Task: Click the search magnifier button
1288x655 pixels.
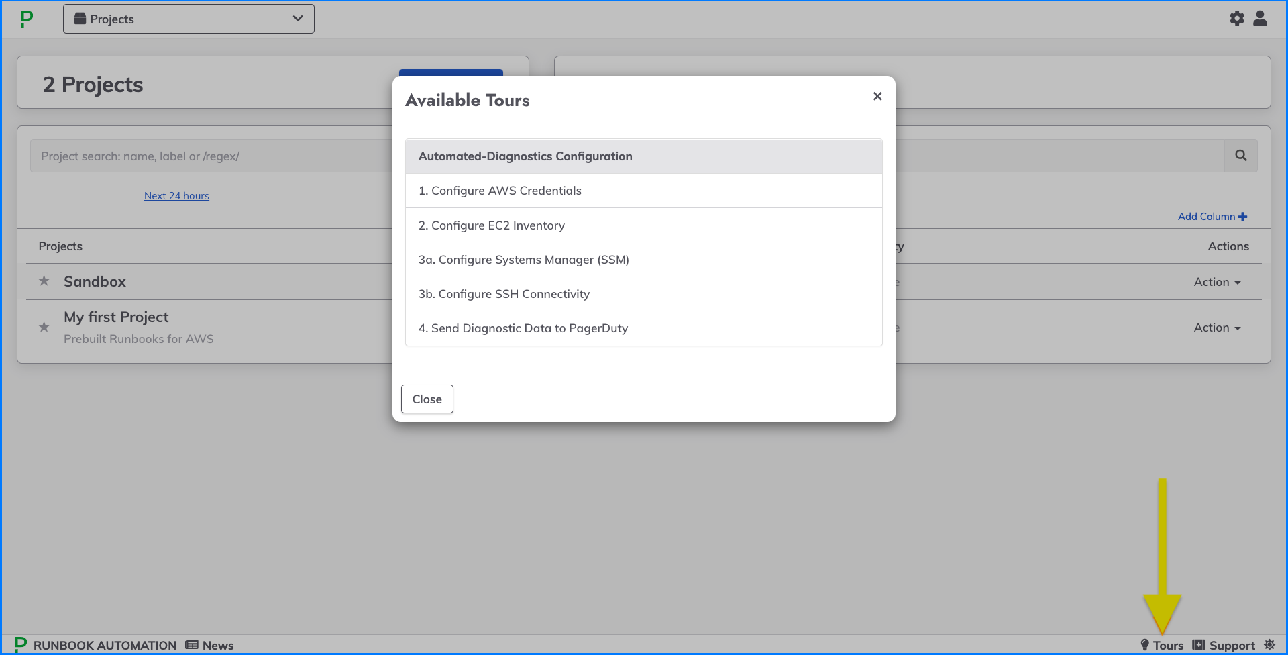Action: click(1241, 156)
